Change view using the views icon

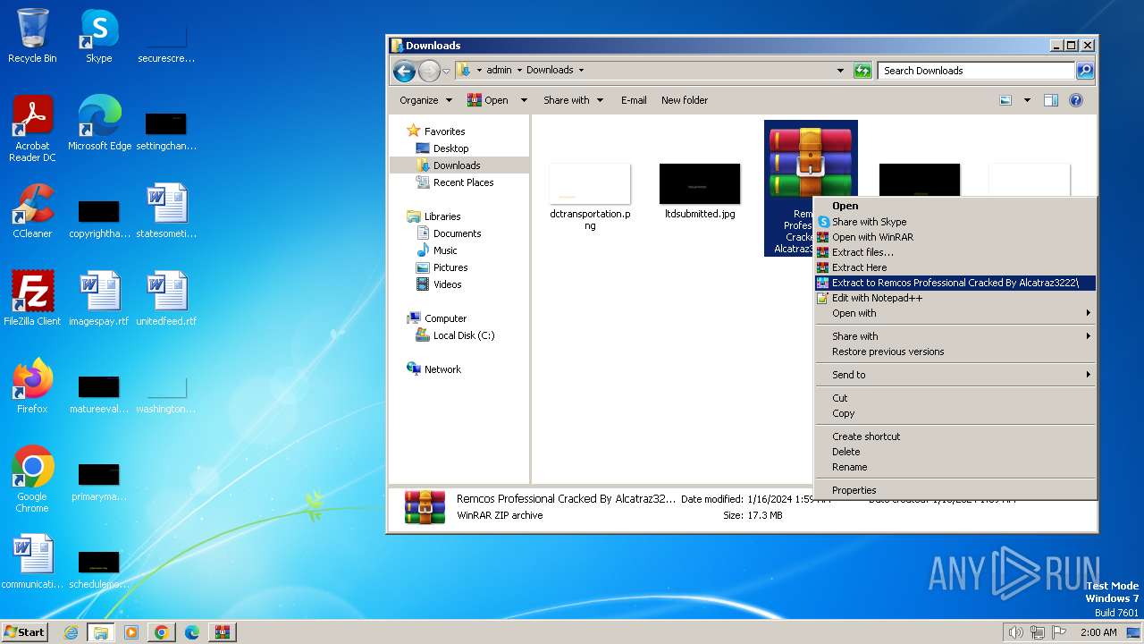tap(1005, 100)
